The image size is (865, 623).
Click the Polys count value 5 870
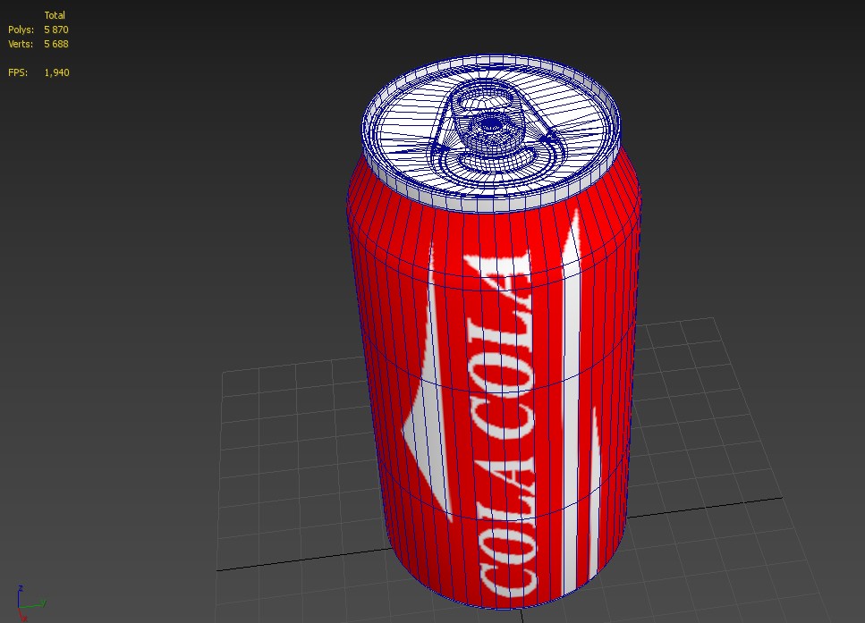(56, 29)
